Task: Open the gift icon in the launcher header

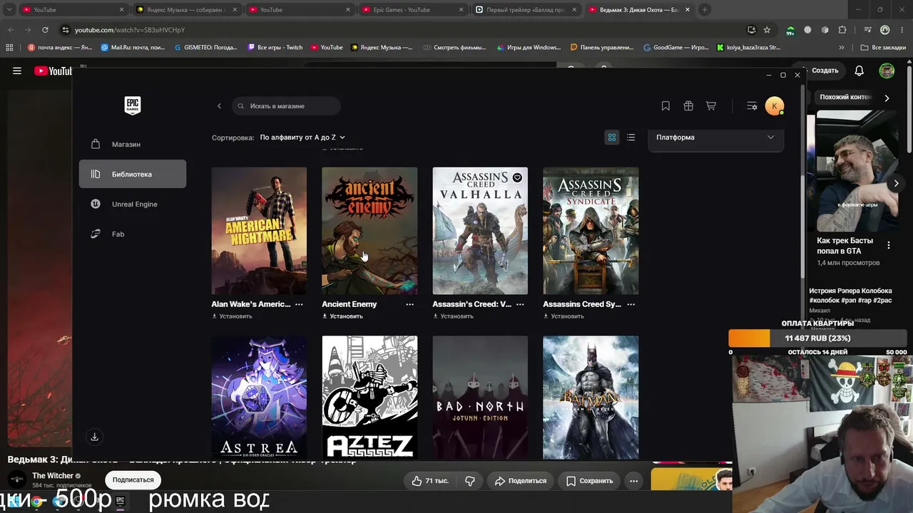Action: tap(688, 106)
